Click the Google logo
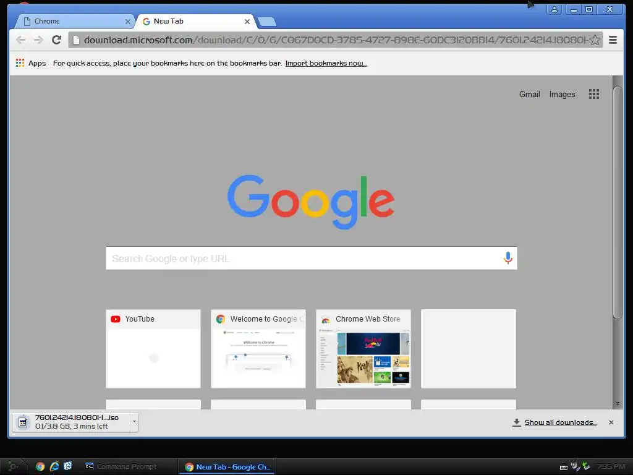 point(311,201)
